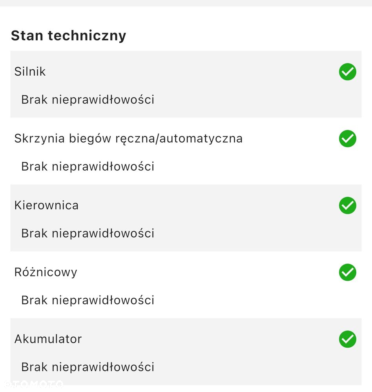Select the Różnicowy row label
Image resolution: width=372 pixels, height=392 pixels.
(x=46, y=272)
